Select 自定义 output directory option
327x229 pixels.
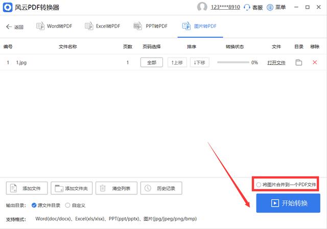pyautogui.click(x=75, y=206)
